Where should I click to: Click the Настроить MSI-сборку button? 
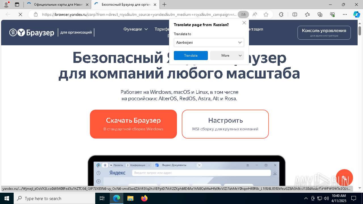point(225,124)
